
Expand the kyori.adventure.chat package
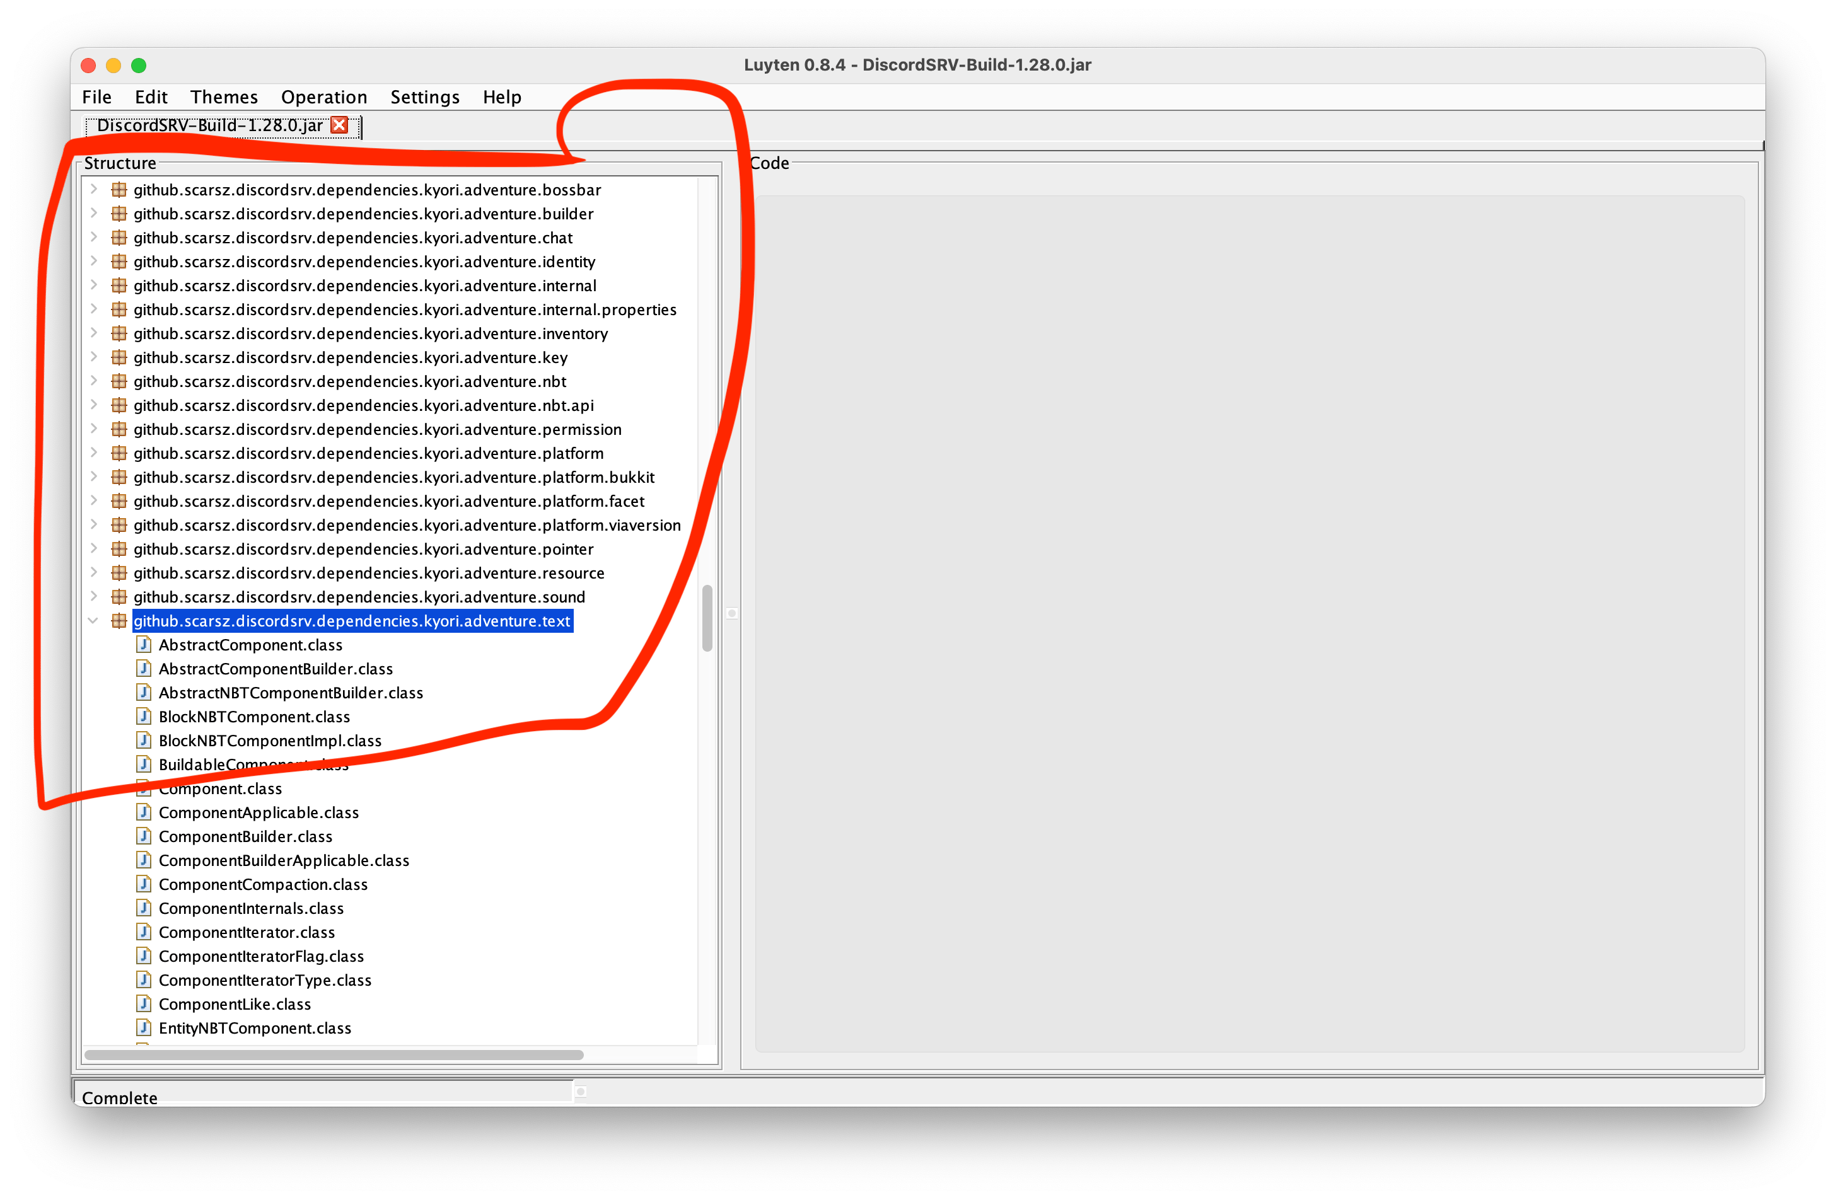tap(93, 237)
